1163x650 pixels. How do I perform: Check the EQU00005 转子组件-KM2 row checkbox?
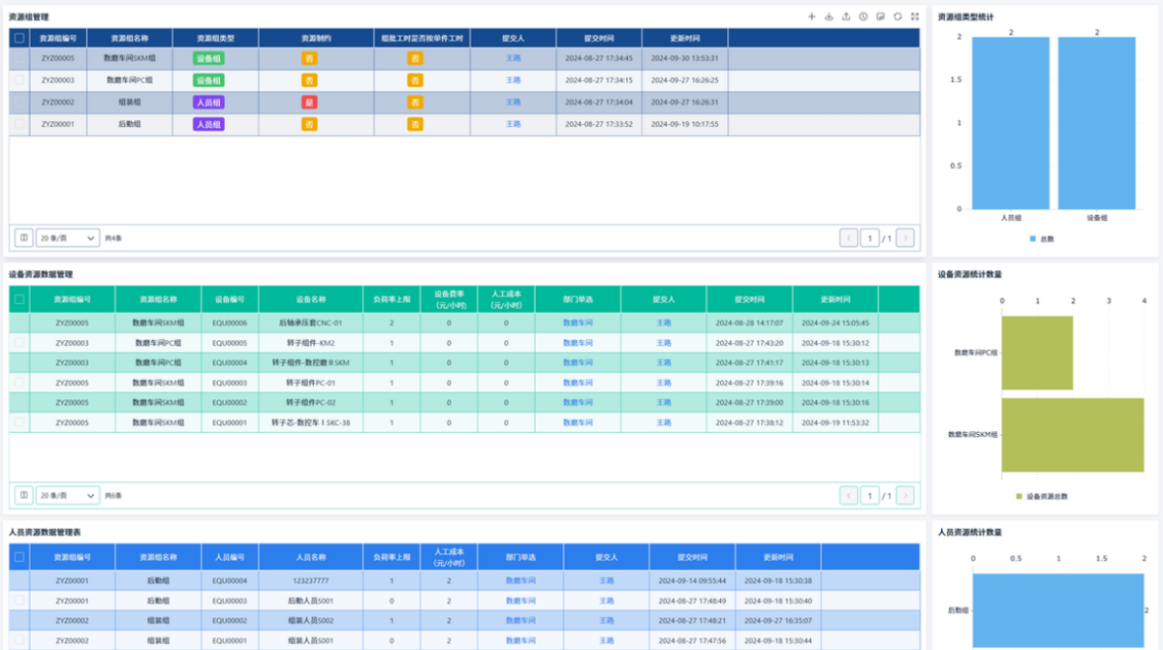(19, 343)
